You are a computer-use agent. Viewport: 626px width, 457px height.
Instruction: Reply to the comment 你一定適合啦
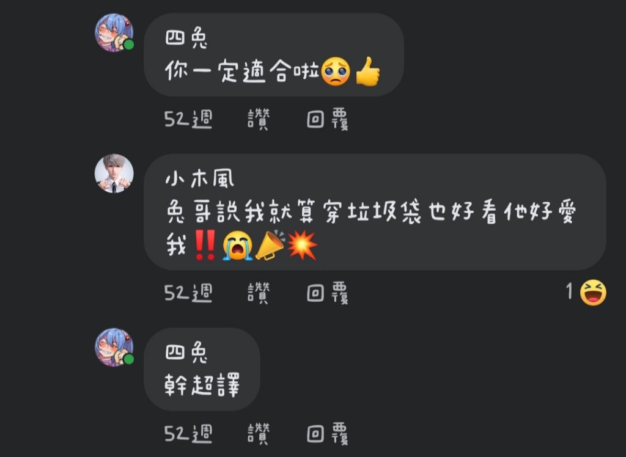coord(328,119)
